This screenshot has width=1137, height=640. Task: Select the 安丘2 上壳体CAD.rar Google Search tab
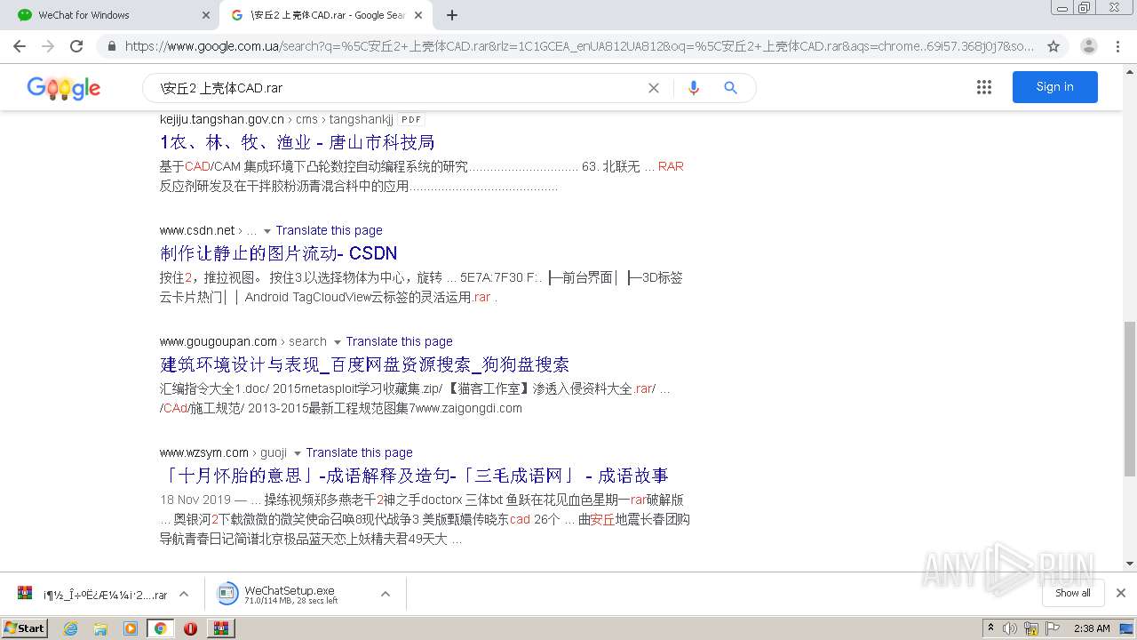(x=325, y=15)
